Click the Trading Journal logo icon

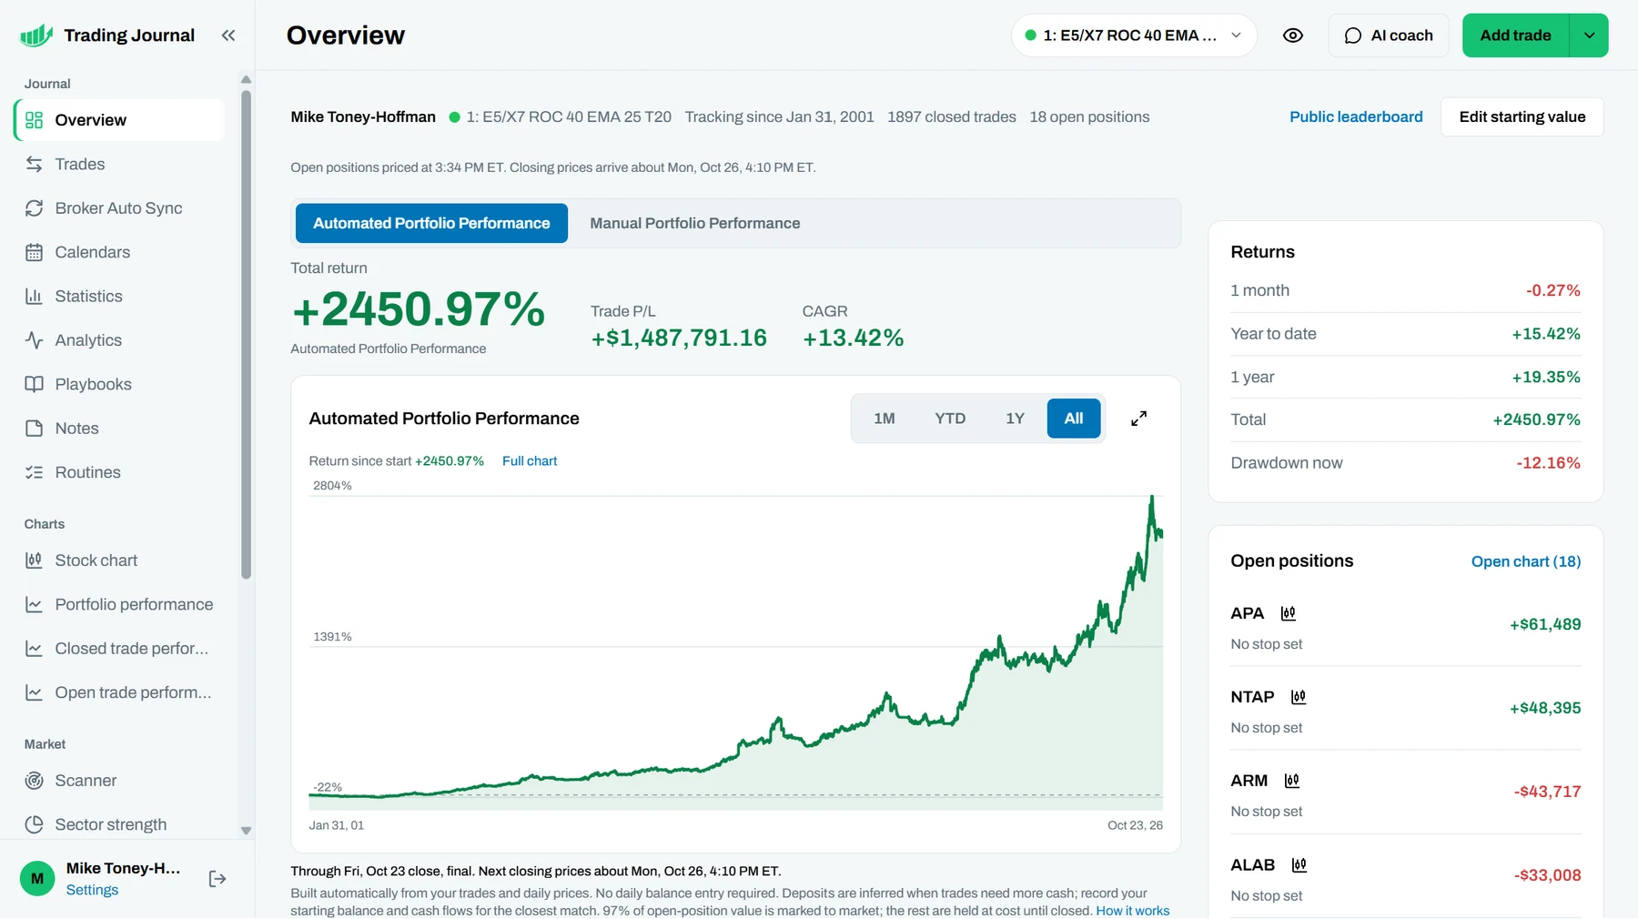(36, 35)
